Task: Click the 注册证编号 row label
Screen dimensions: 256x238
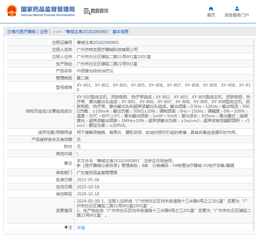Action: click(62, 43)
